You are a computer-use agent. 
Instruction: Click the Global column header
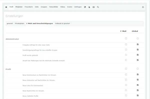pos(135,31)
